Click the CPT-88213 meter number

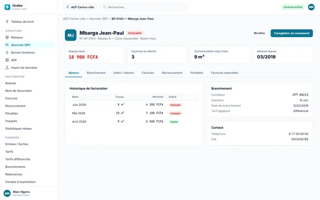point(300,95)
